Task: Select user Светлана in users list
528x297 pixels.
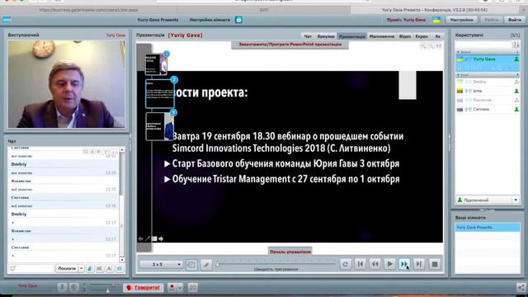Action: (488, 109)
